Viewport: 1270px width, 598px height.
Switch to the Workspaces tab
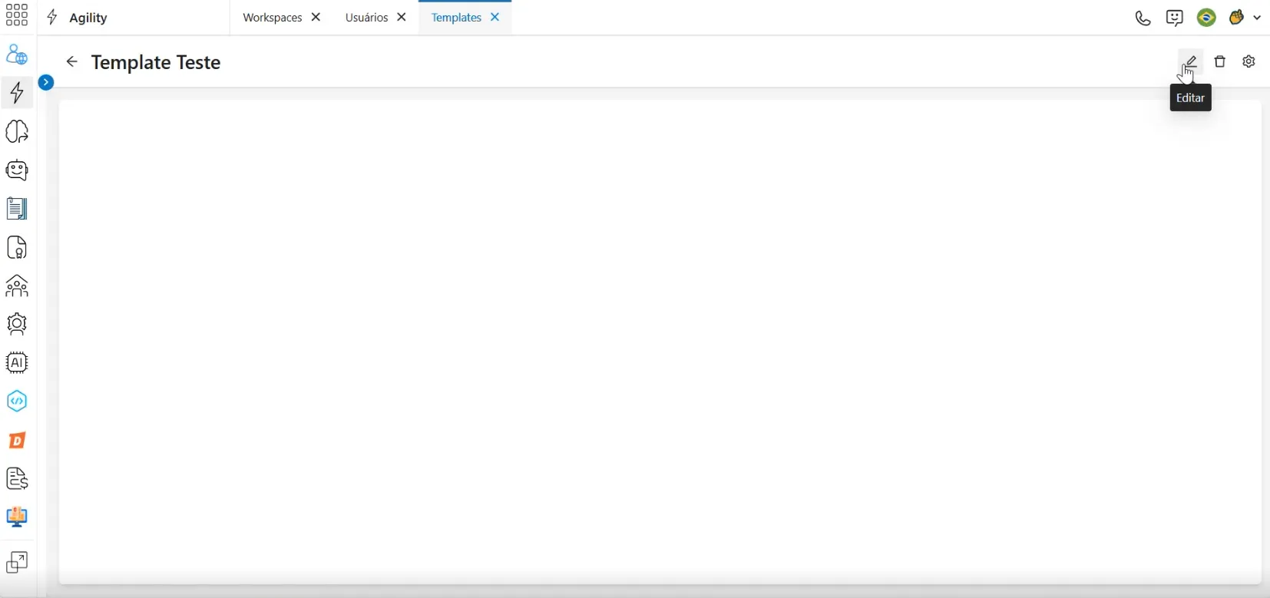tap(272, 18)
